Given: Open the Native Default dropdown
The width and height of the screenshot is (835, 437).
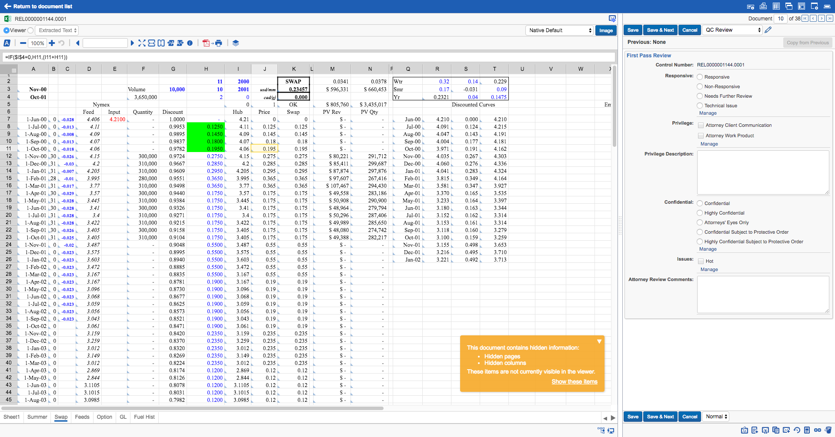Looking at the screenshot, I should click(560, 30).
